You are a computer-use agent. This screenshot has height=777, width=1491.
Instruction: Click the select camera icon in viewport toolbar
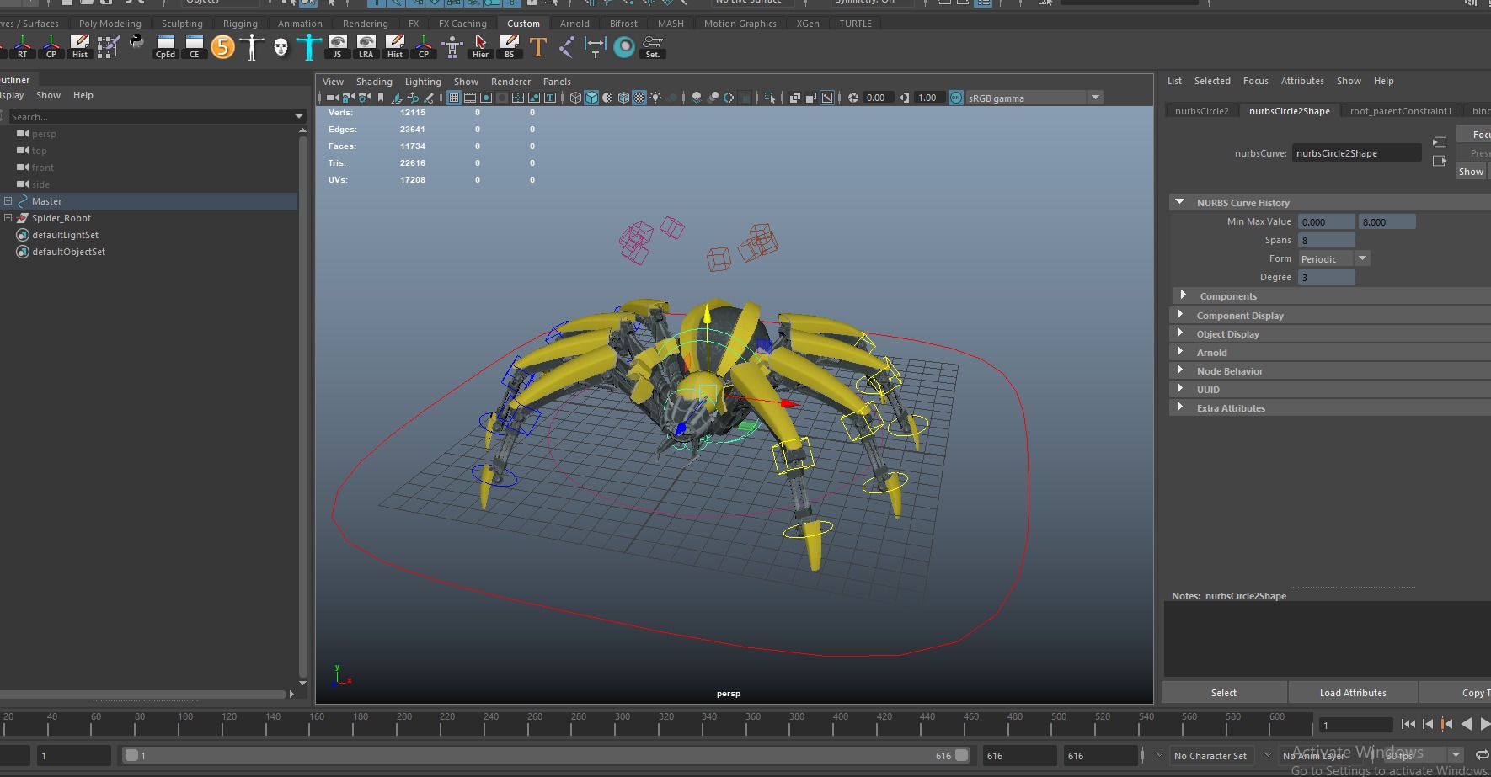(x=332, y=98)
